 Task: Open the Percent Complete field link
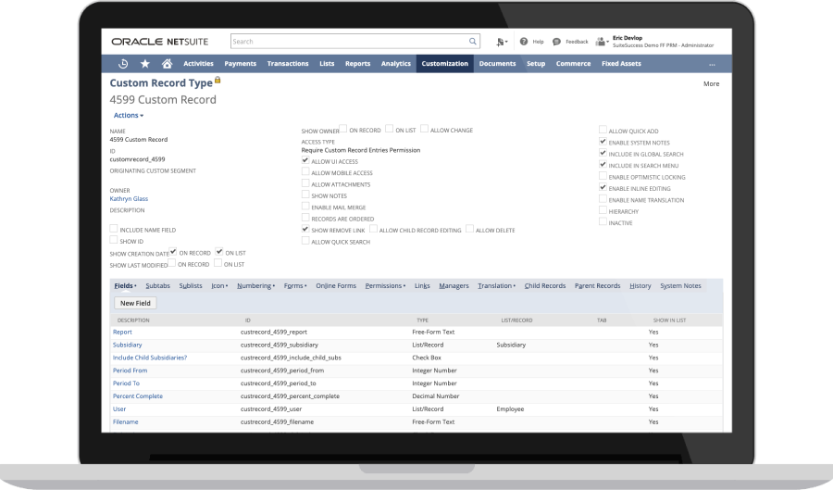(x=137, y=396)
